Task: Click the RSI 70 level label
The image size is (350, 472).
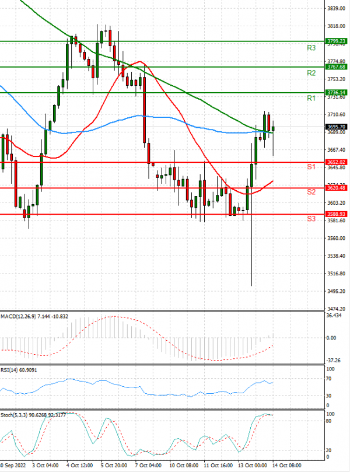Action: [329, 379]
